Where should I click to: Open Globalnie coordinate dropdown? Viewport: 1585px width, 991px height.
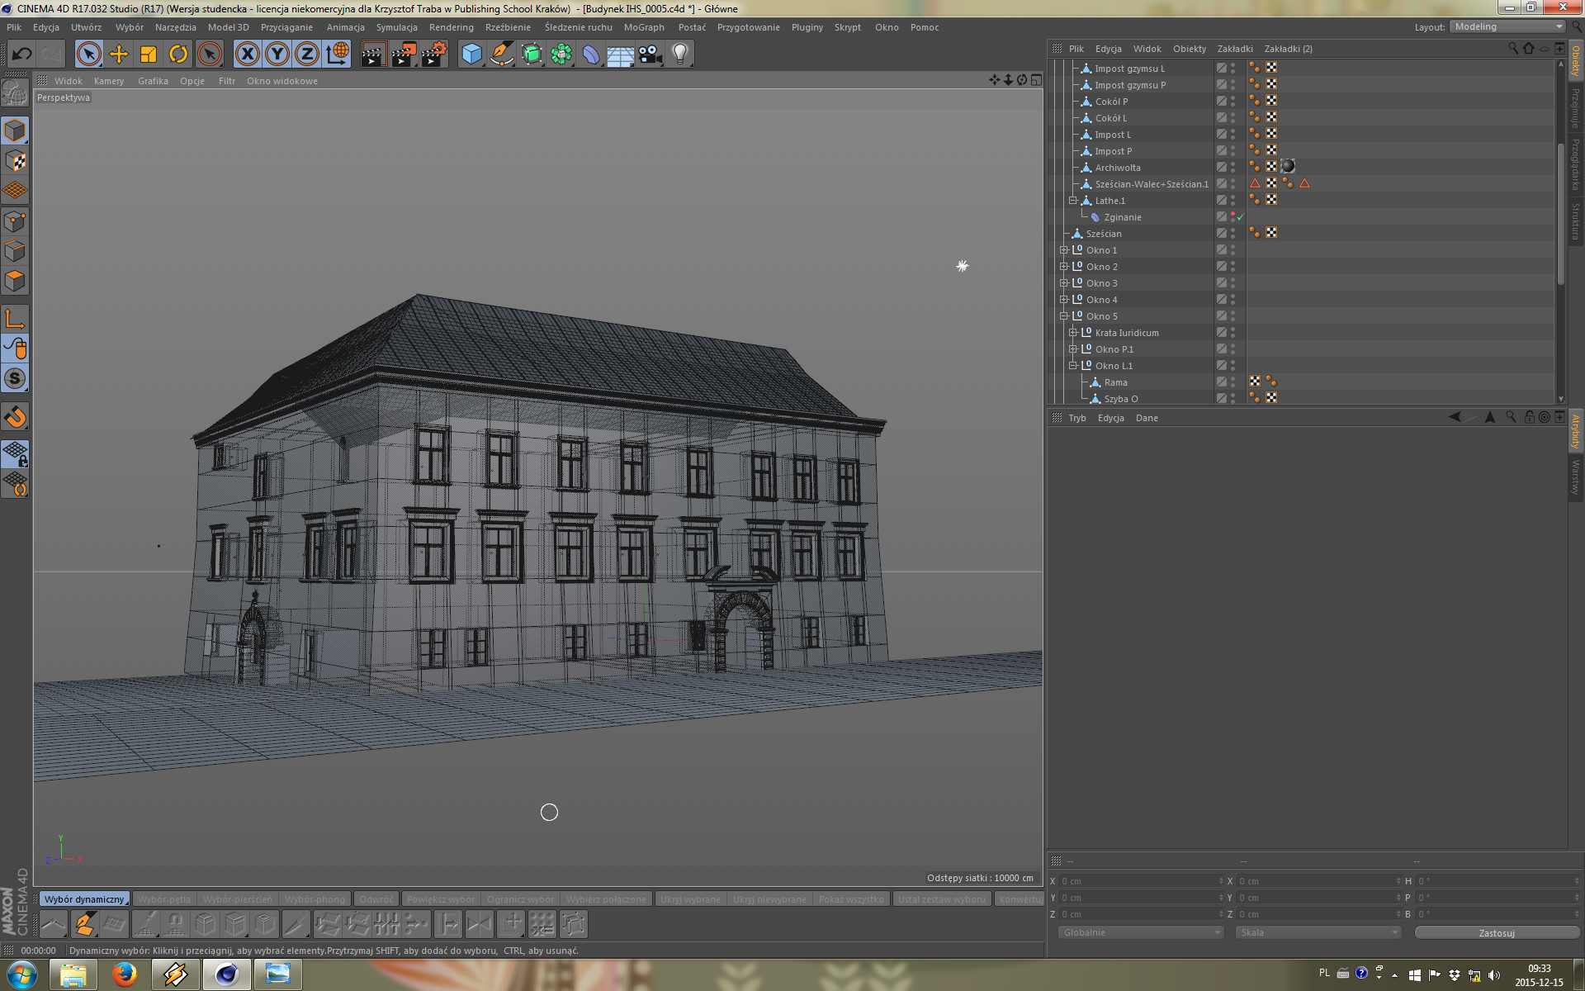point(1141,932)
